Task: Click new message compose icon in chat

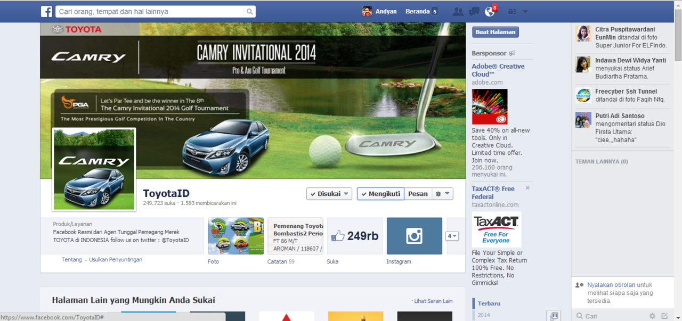Action: (664, 316)
